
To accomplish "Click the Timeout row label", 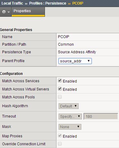I will 9,116.
